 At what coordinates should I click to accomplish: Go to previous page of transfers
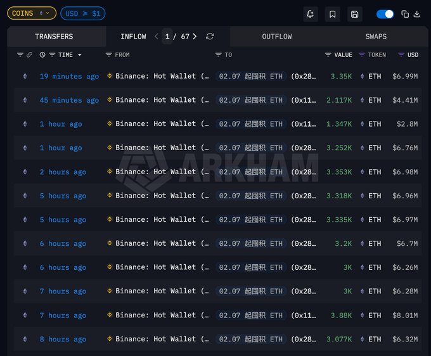157,37
